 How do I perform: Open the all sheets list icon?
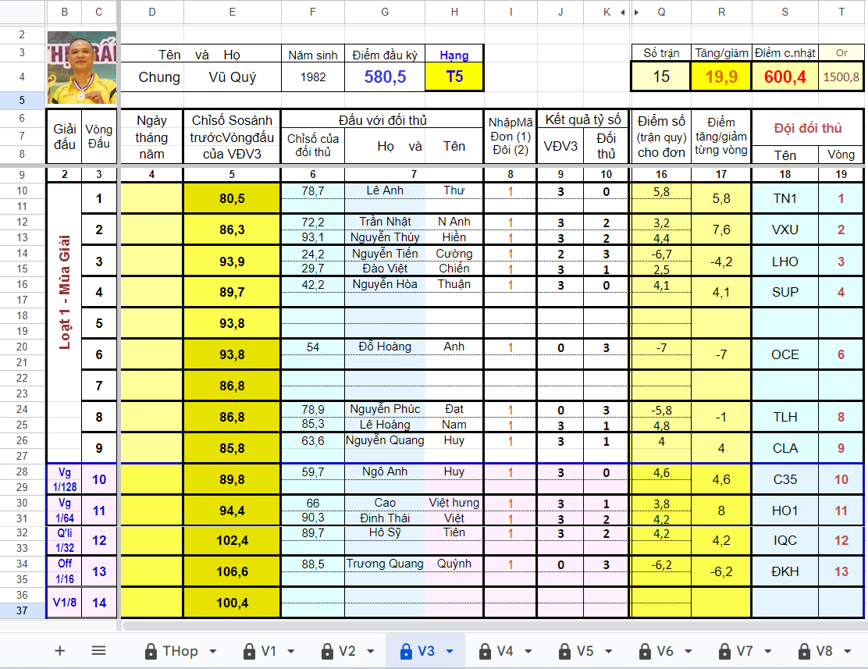pyautogui.click(x=98, y=650)
